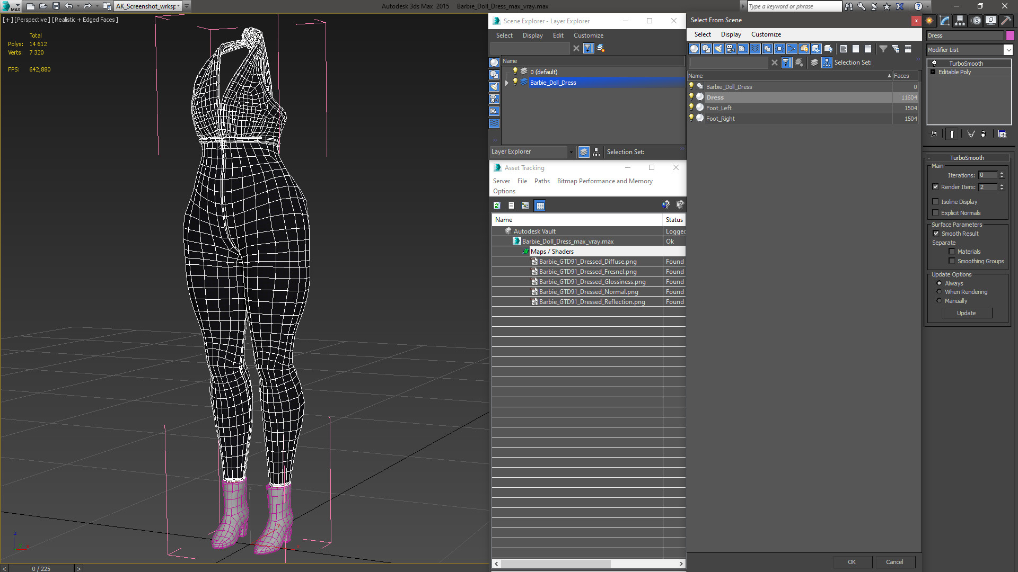This screenshot has width=1018, height=572.
Task: Toggle Display Geometry filter in Select From Scene
Action: tap(694, 49)
